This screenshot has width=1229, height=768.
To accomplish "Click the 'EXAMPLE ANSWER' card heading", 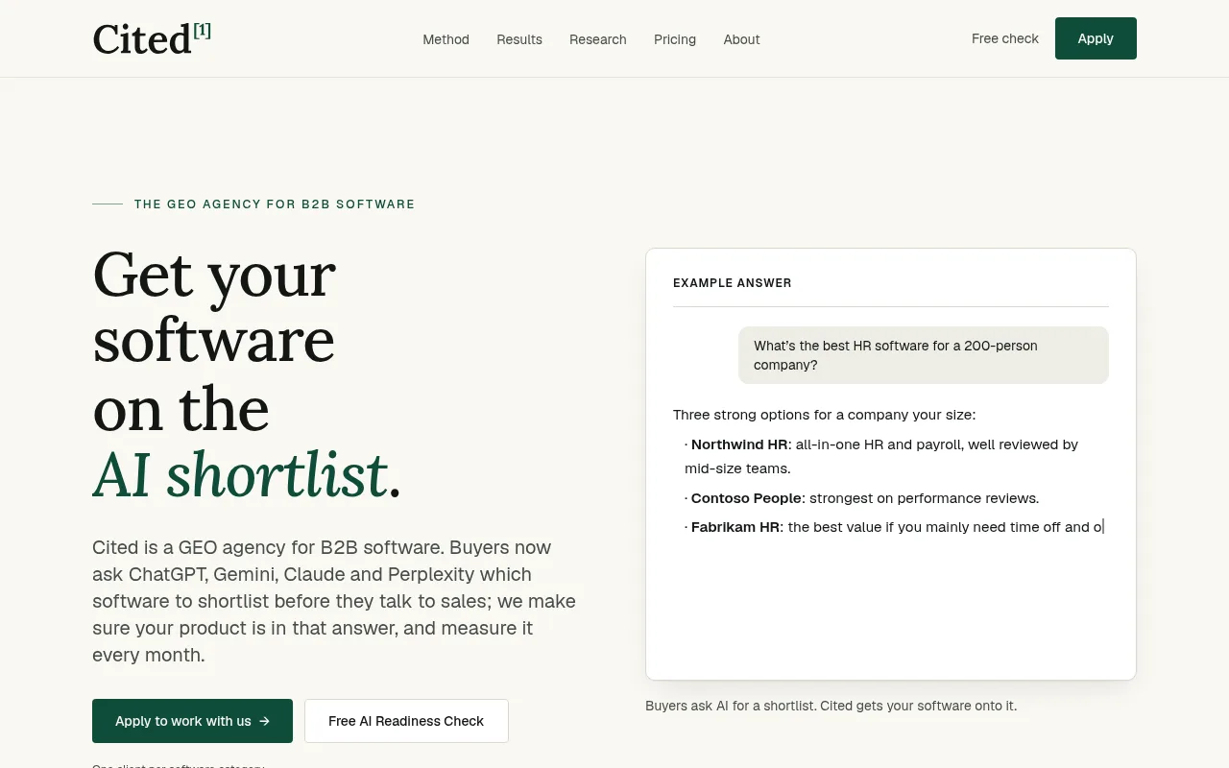I will [733, 283].
